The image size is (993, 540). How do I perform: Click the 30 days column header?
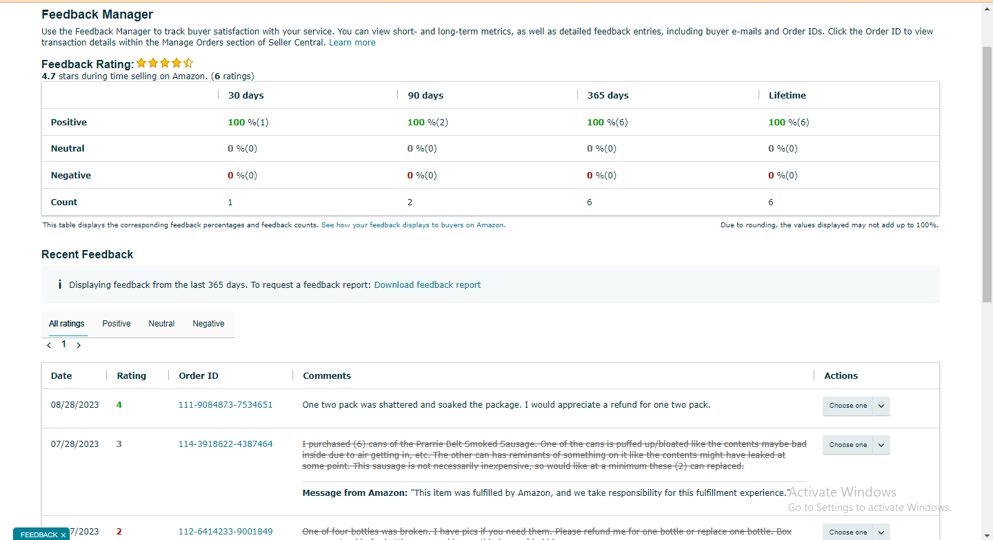[x=246, y=96]
